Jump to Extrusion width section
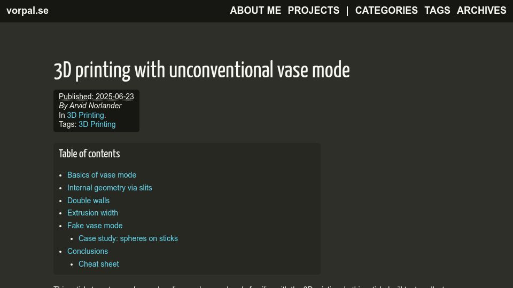 click(x=92, y=213)
